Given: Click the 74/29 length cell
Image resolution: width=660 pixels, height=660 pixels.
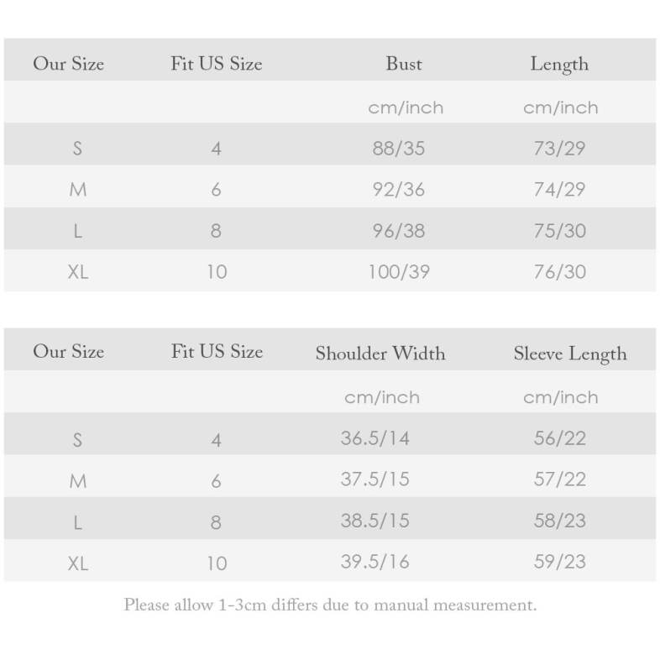Looking at the screenshot, I should click(560, 190).
